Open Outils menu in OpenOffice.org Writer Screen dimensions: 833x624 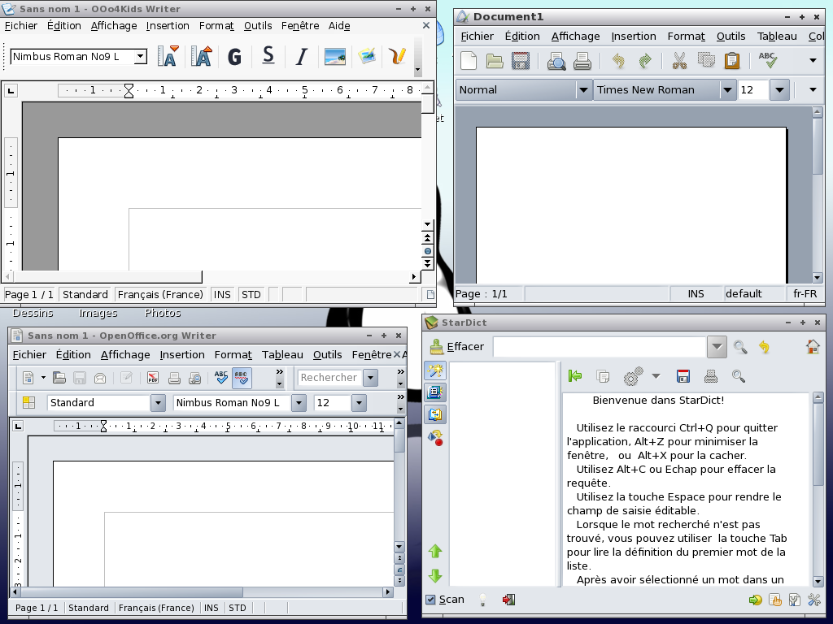[x=327, y=354]
